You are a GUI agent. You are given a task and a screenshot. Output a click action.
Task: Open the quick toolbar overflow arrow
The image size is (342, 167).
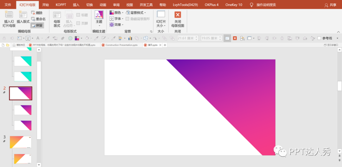coord(338,38)
